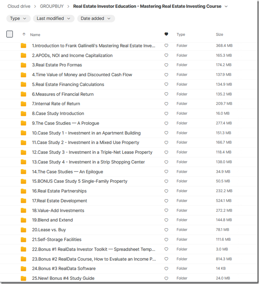Open the Type filter dropdown

tap(18, 19)
